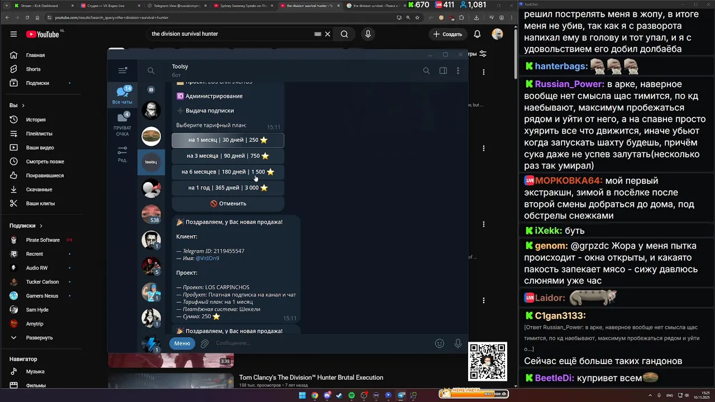Choose the 6 months 1 500 stars plan

(x=228, y=172)
